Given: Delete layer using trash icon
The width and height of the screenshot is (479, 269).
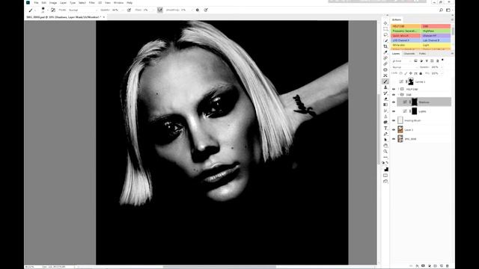Looking at the screenshot, I should click(448, 266).
